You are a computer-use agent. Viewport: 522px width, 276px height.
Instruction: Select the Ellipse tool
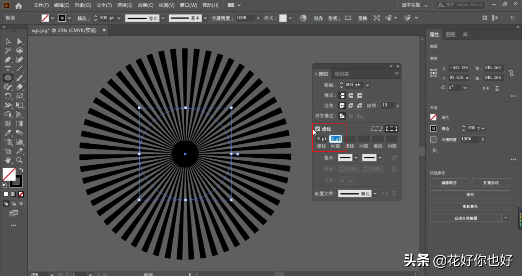(8, 78)
